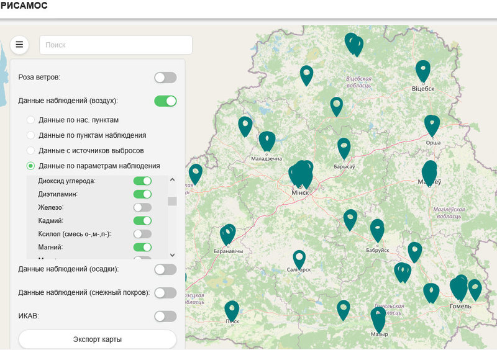Screen dimensions: 497x350
Task: Select the marker above Бабруйск
Action: coord(377,229)
